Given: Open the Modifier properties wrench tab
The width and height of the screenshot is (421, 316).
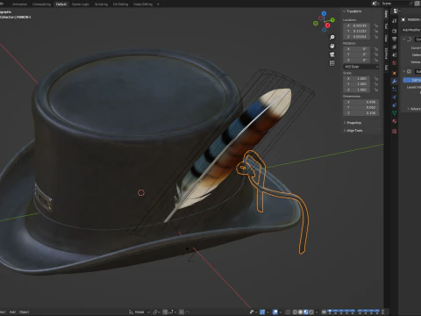Looking at the screenshot, I should (395, 82).
